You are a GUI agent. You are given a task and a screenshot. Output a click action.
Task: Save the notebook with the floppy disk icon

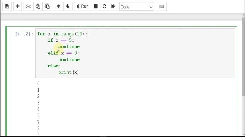point(7,6)
